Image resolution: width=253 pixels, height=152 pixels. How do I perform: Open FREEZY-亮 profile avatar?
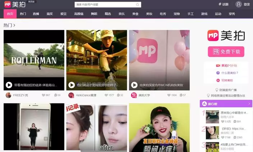coord(8,95)
